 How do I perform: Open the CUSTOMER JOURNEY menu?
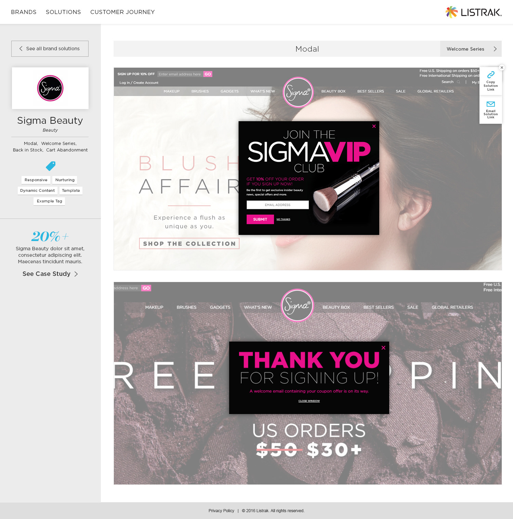(122, 12)
